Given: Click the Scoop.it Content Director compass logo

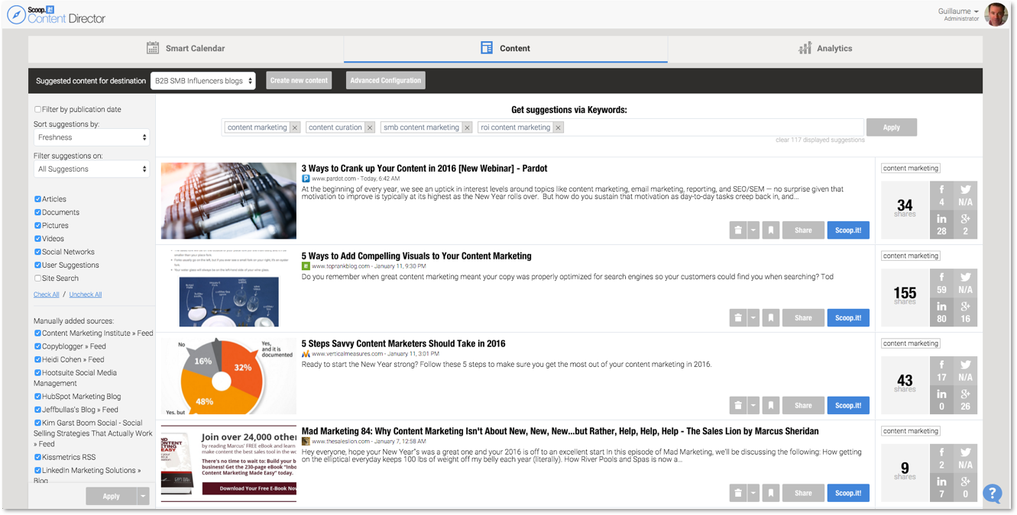Looking at the screenshot, I should [16, 14].
